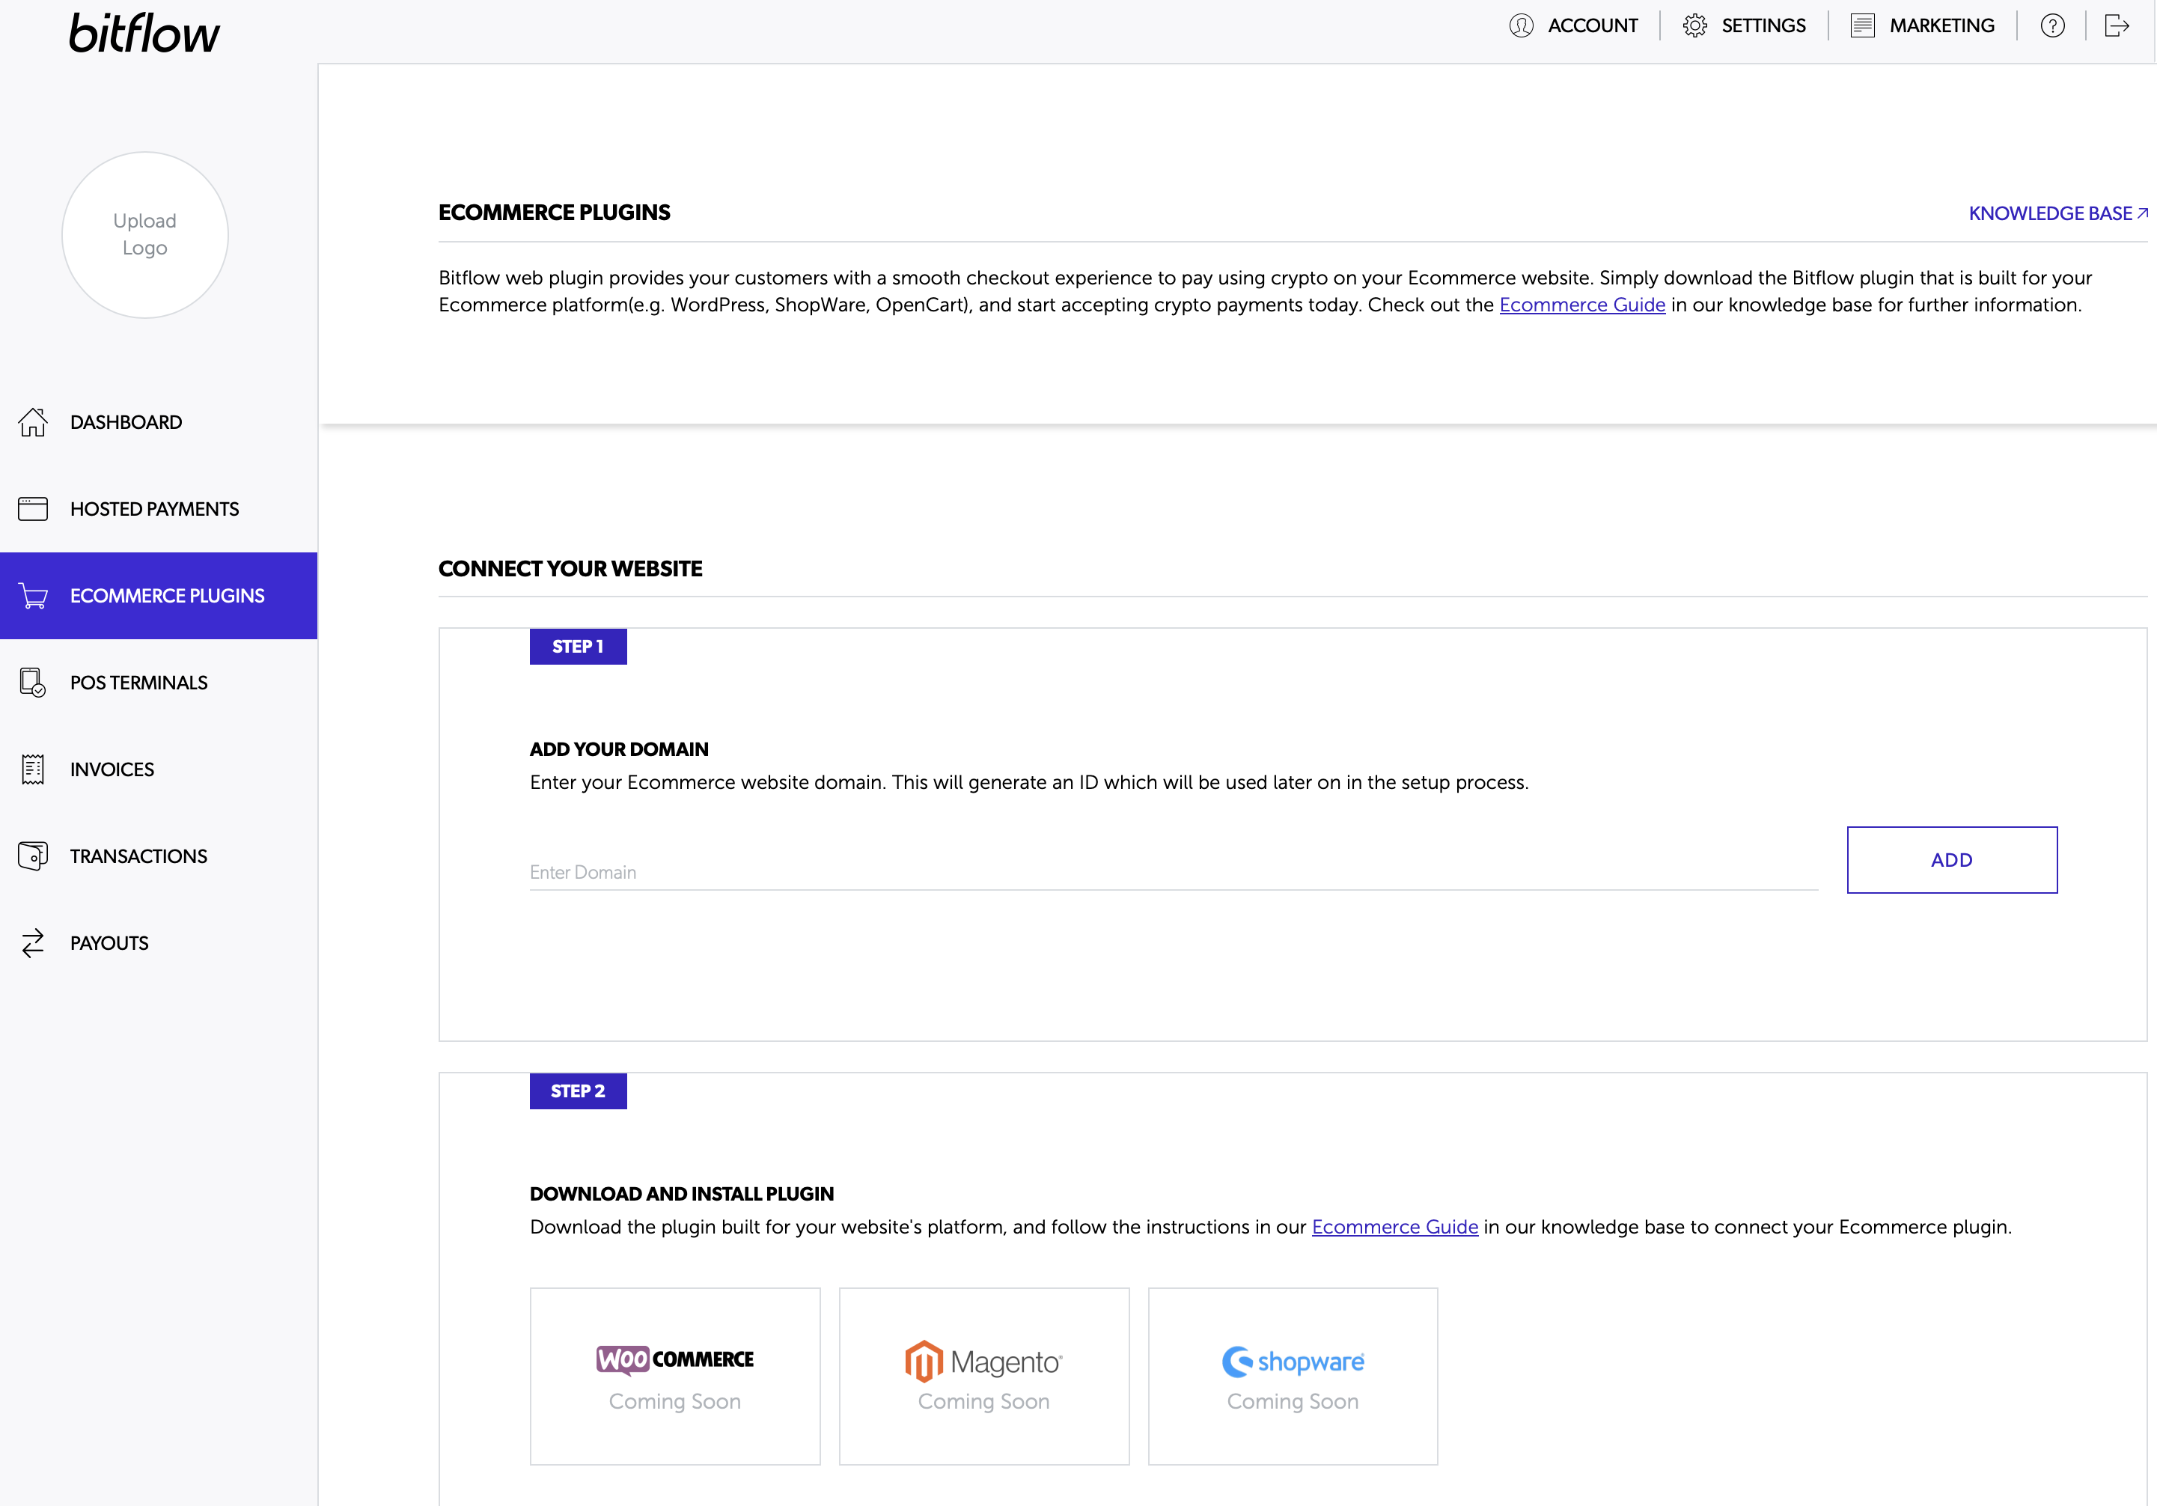Focus the Enter Domain input field
Image resolution: width=2157 pixels, height=1506 pixels.
[x=1173, y=872]
